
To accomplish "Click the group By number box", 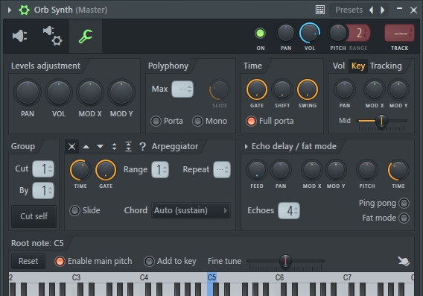I will pyautogui.click(x=43, y=191).
